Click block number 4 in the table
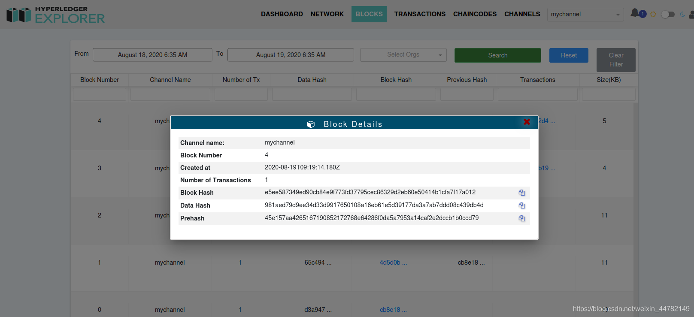This screenshot has width=694, height=317. [x=100, y=121]
